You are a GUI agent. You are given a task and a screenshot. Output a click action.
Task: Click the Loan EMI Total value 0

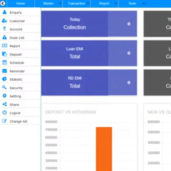point(129,53)
